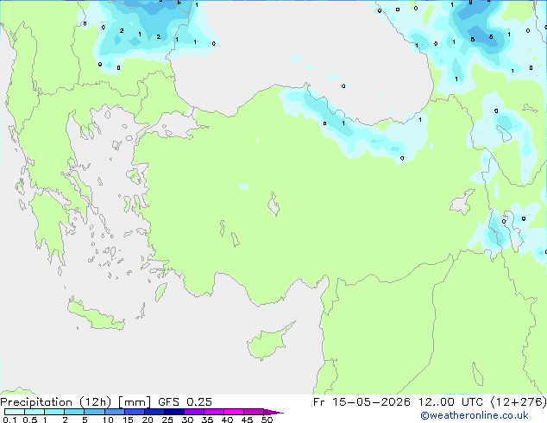Click the "20" legend scale label
Image resolution: width=547 pixels, height=423 pixels.
pyautogui.click(x=148, y=420)
